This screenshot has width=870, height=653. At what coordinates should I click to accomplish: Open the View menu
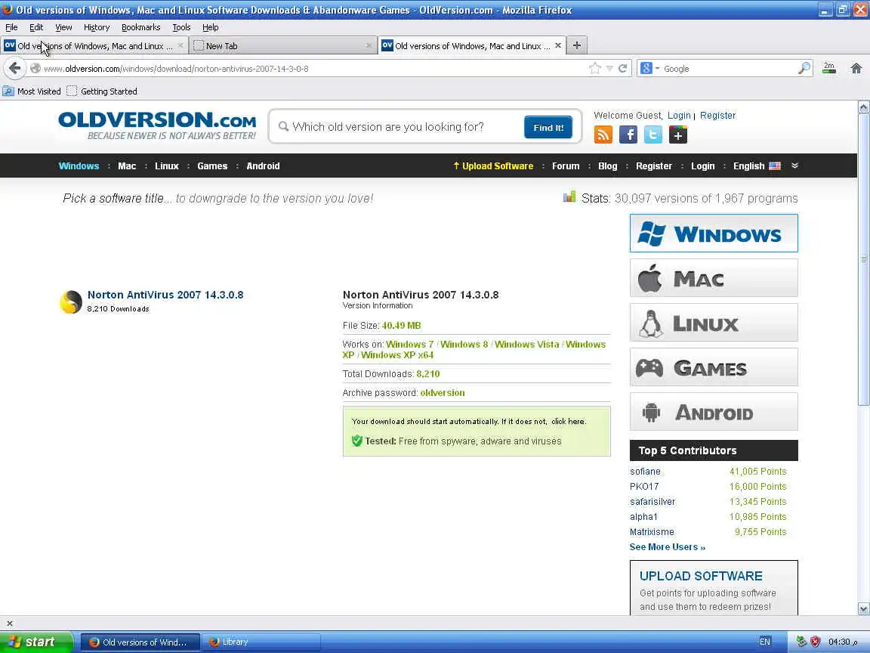63,27
